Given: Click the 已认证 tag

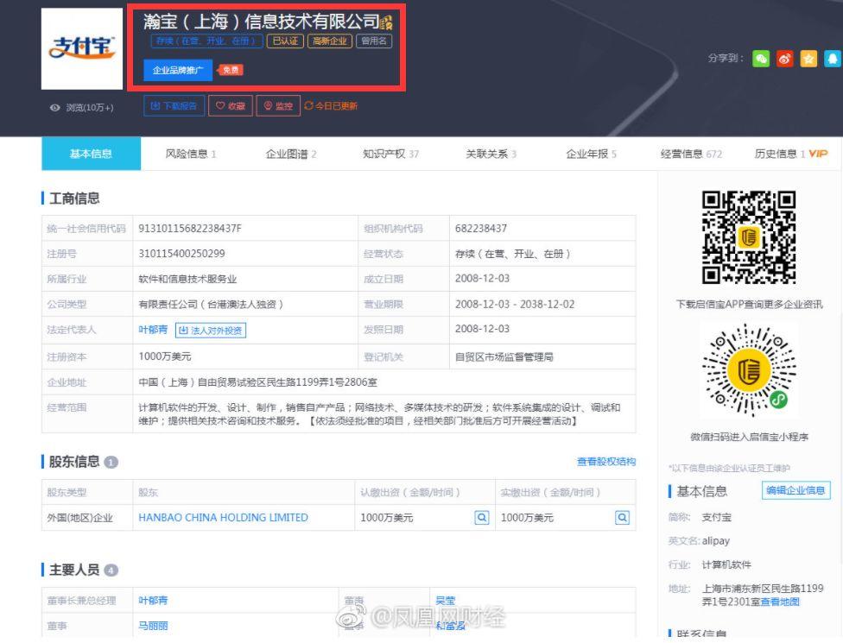Looking at the screenshot, I should point(285,41).
